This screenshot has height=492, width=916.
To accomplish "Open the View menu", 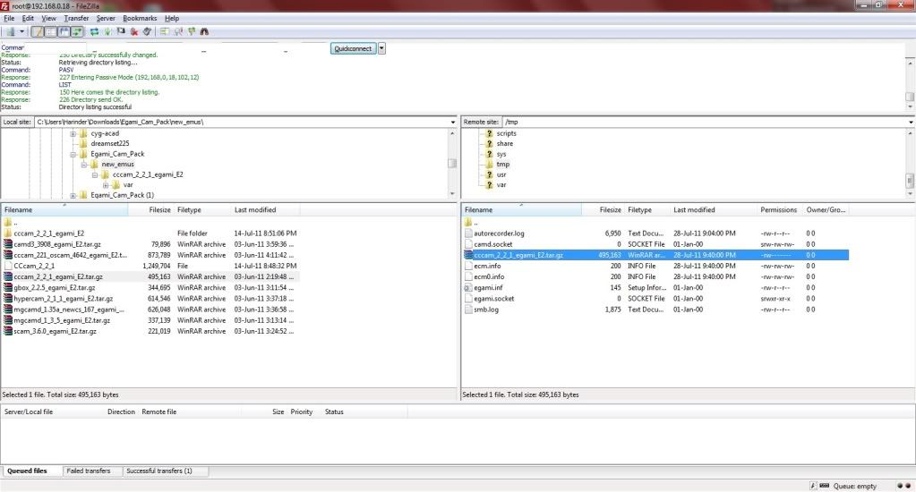I will (x=49, y=18).
